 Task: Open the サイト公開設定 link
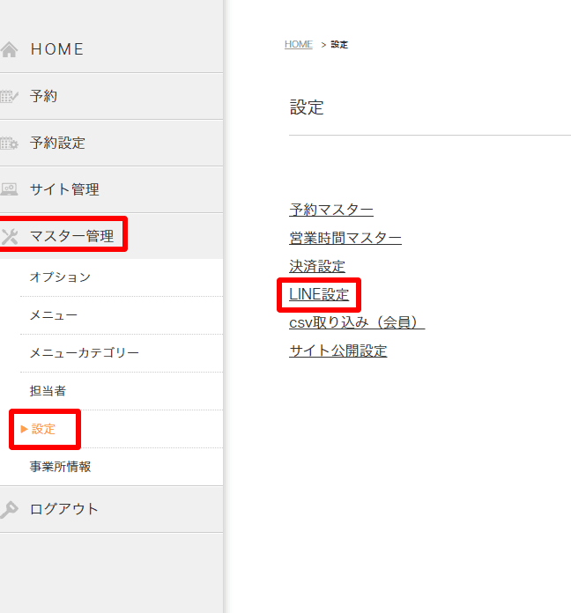(x=338, y=351)
